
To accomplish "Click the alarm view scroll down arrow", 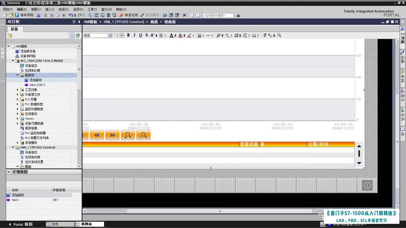I will coord(359,163).
